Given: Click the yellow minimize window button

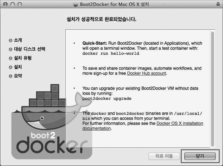Looking at the screenshot, I should point(13,4).
